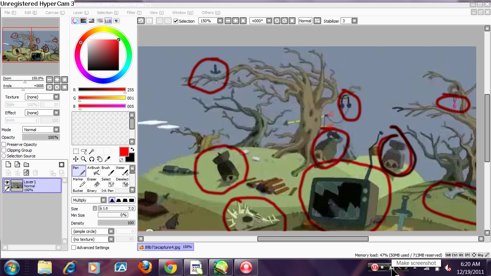The height and width of the screenshot is (276, 491).
Task: Toggle the swatches panel
Action: 108,21
